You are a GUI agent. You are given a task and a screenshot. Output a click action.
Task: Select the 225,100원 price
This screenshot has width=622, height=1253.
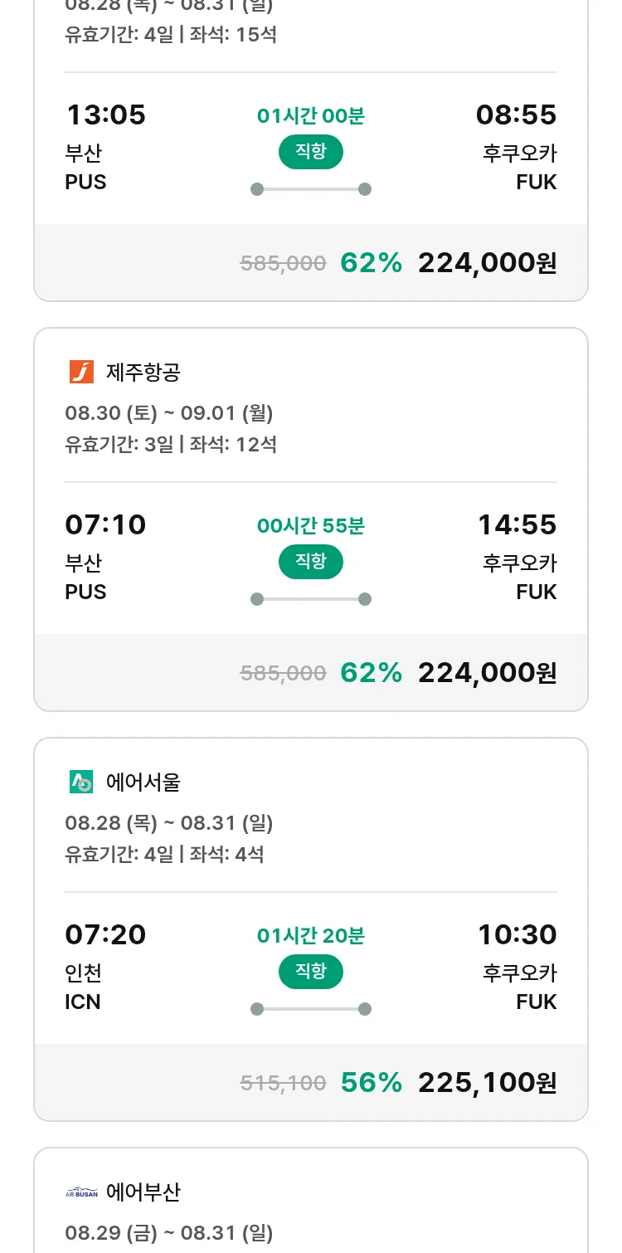click(x=487, y=1083)
